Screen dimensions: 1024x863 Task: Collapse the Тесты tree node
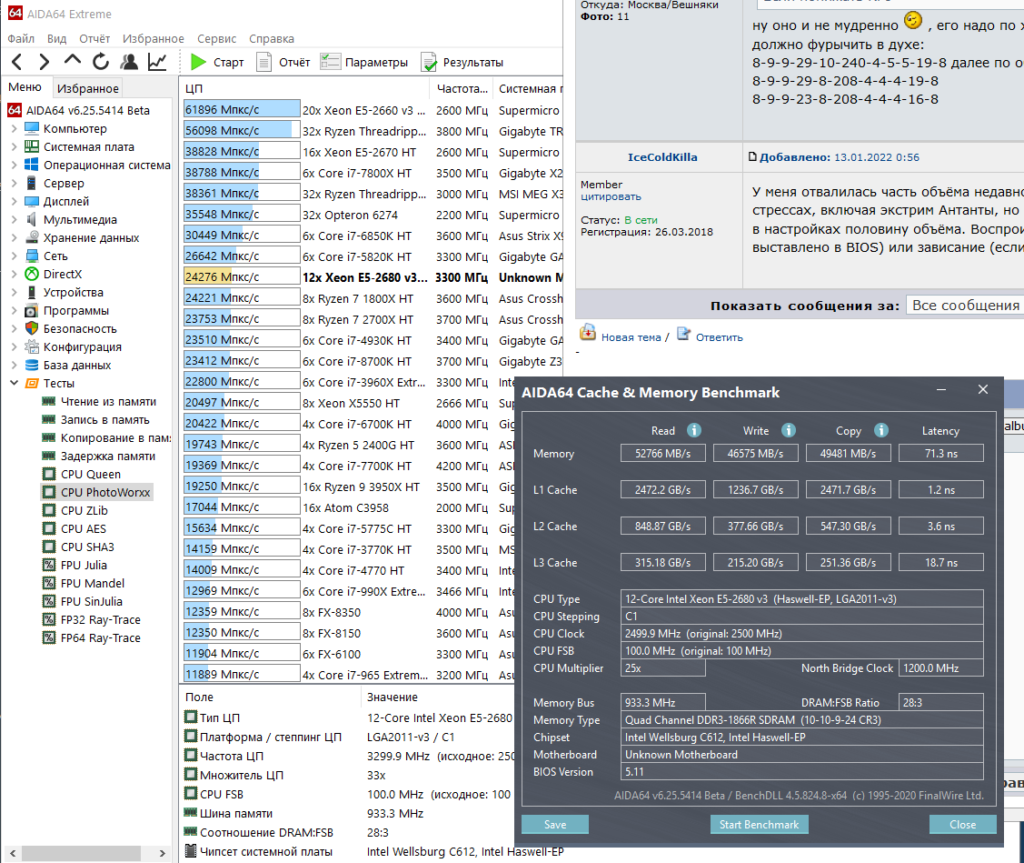[14, 383]
